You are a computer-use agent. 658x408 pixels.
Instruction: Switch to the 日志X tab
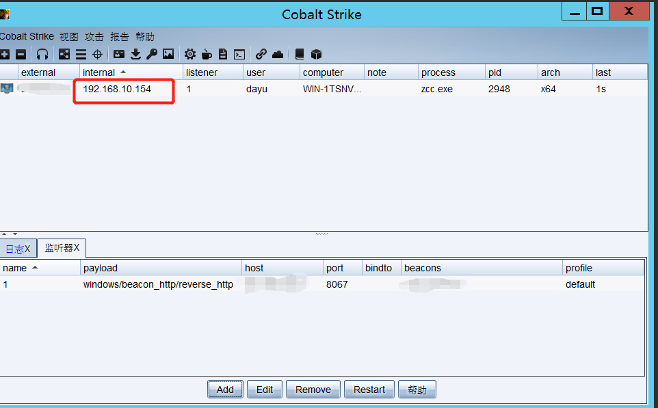coord(18,249)
